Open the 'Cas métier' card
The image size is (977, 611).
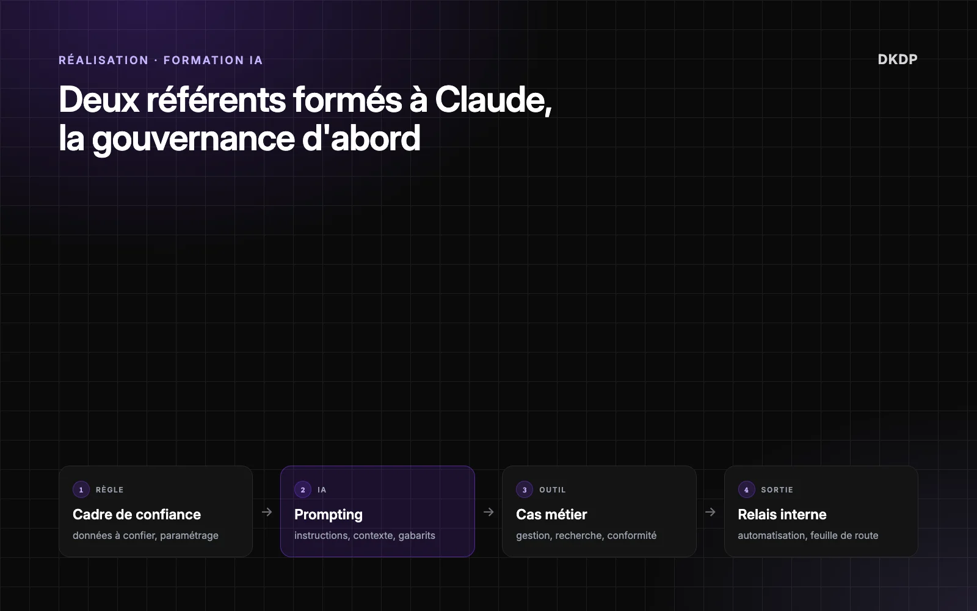[x=599, y=511]
